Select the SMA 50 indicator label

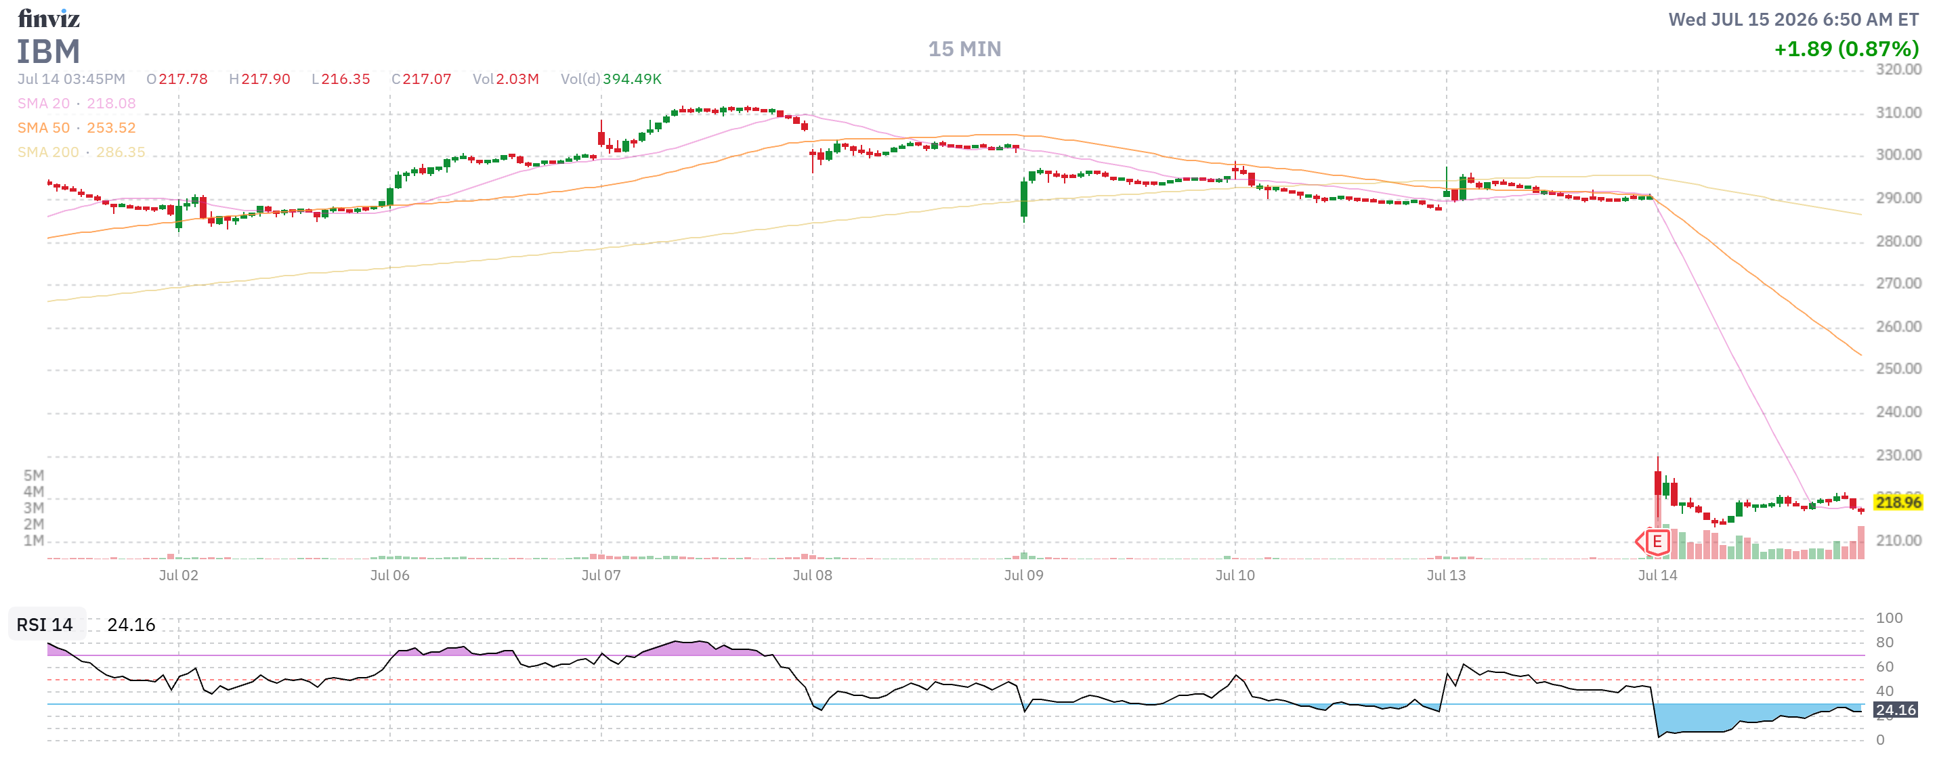[x=43, y=128]
